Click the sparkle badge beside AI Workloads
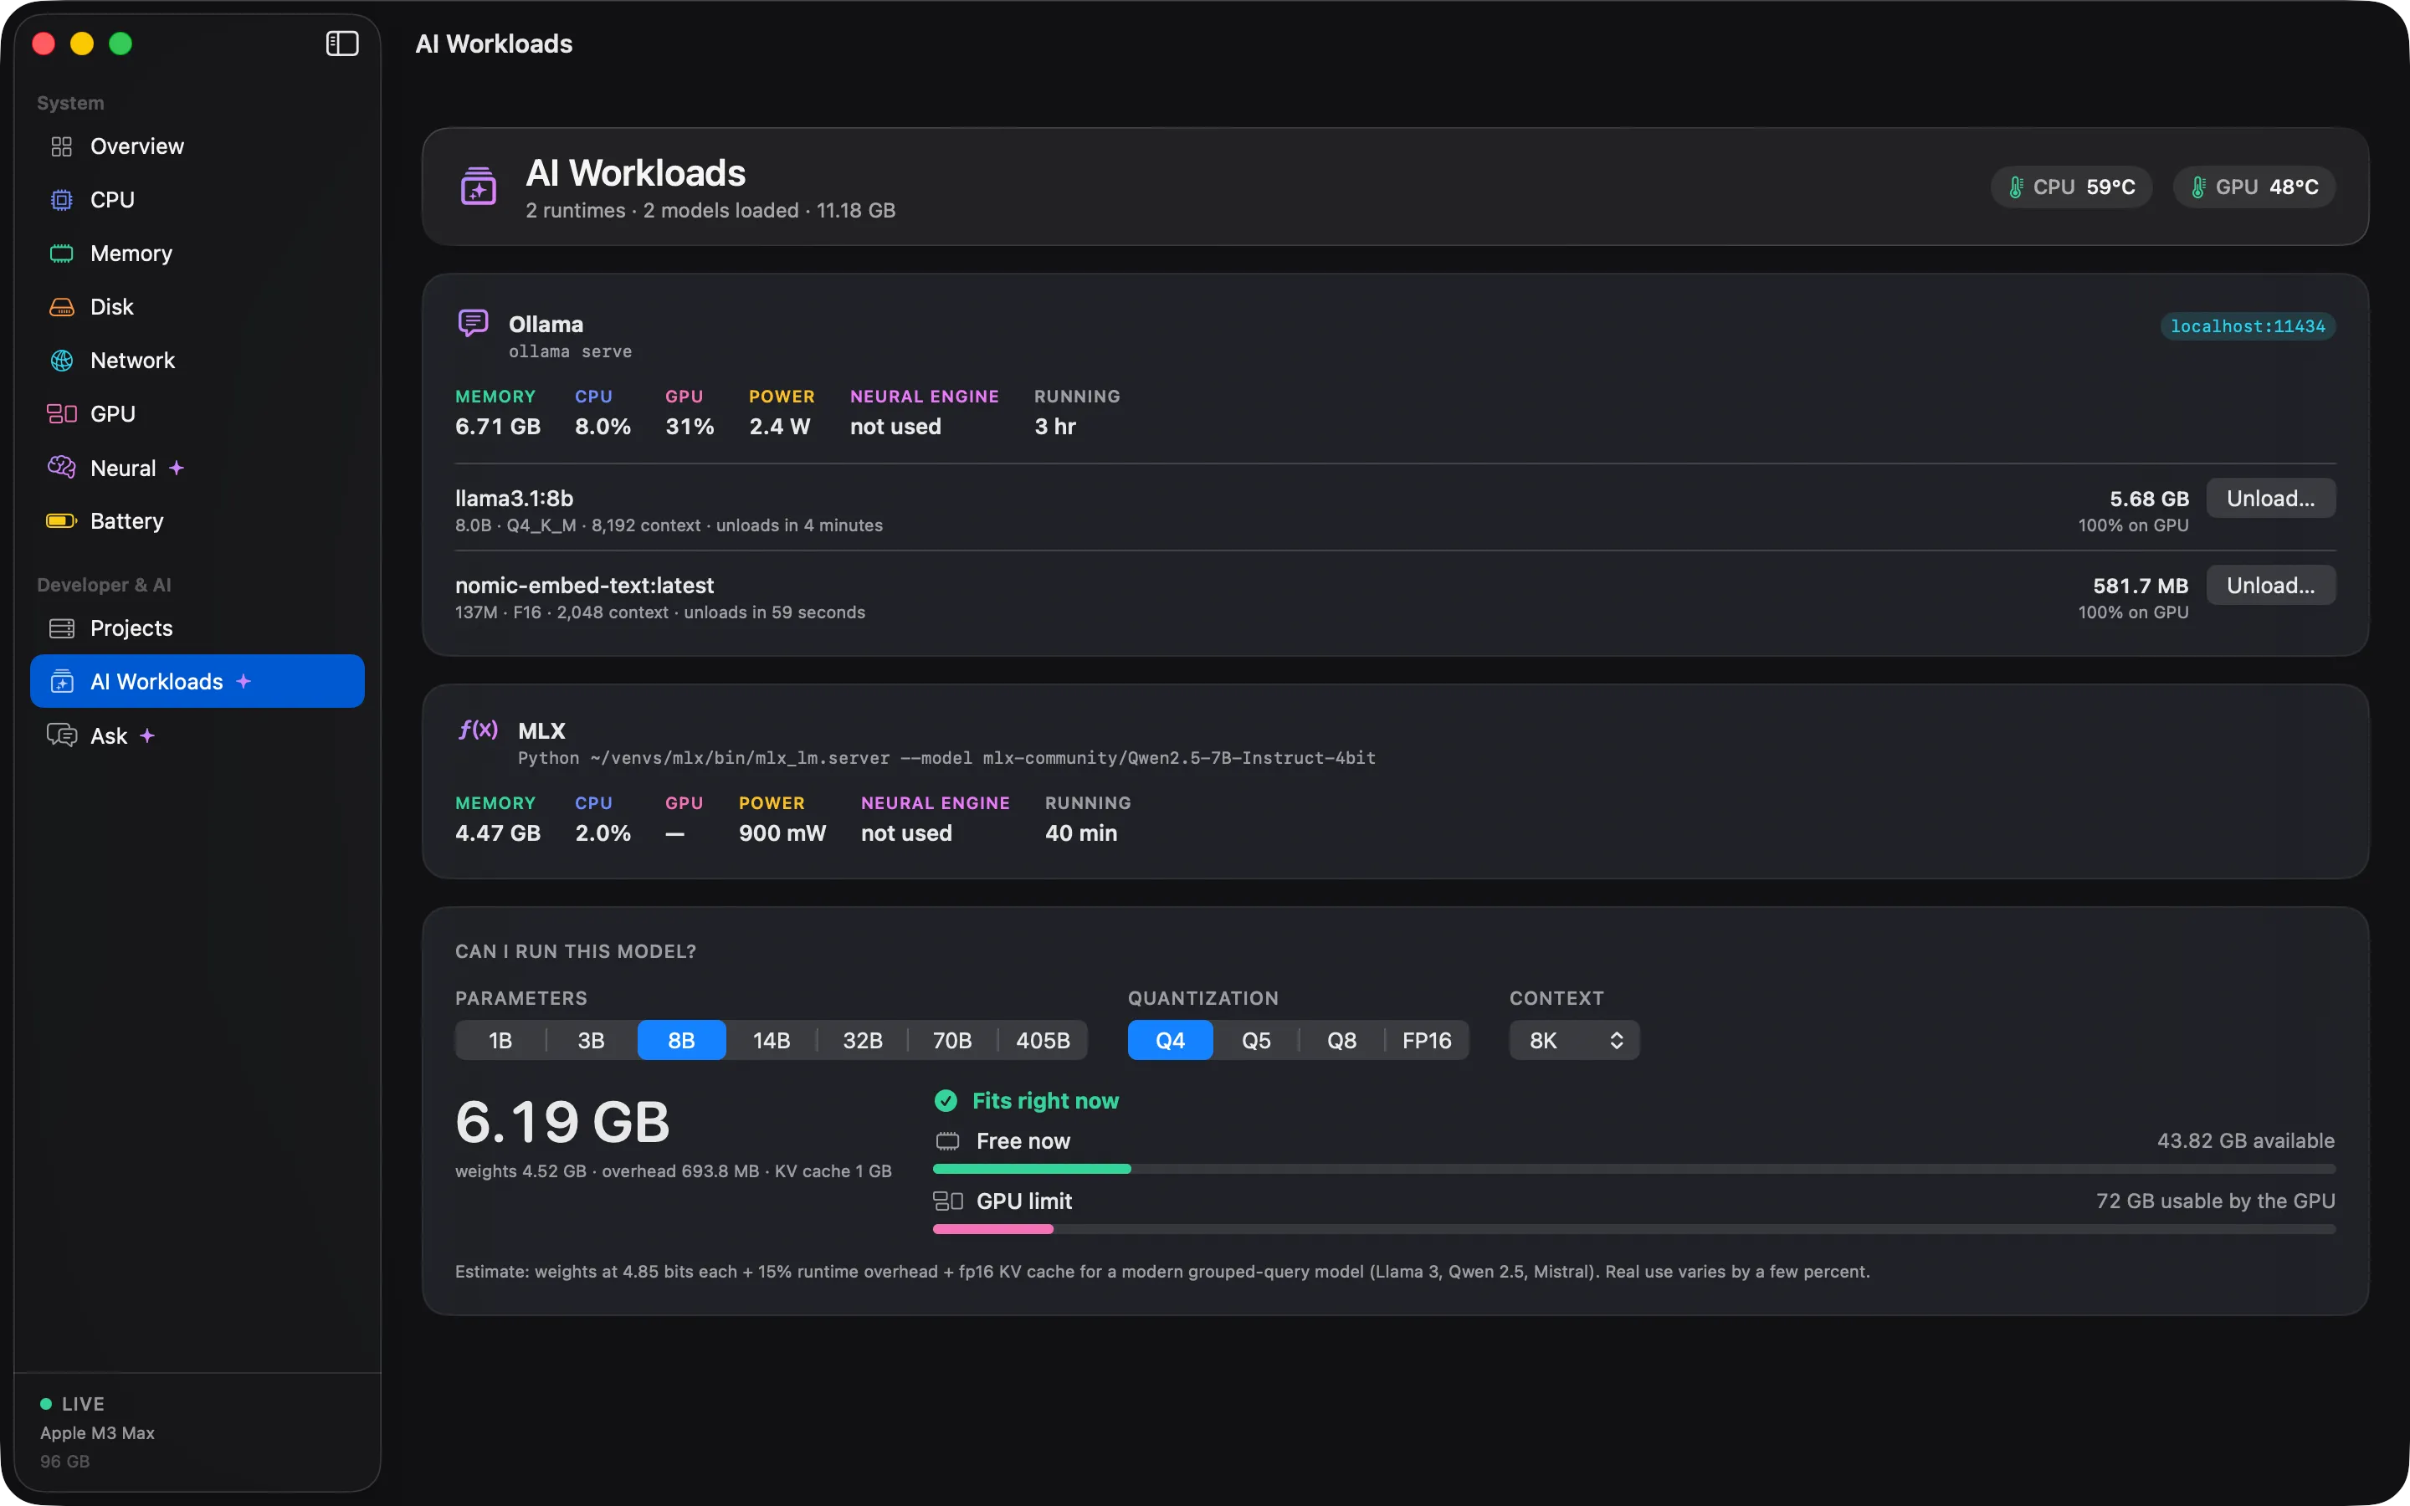 (x=243, y=681)
